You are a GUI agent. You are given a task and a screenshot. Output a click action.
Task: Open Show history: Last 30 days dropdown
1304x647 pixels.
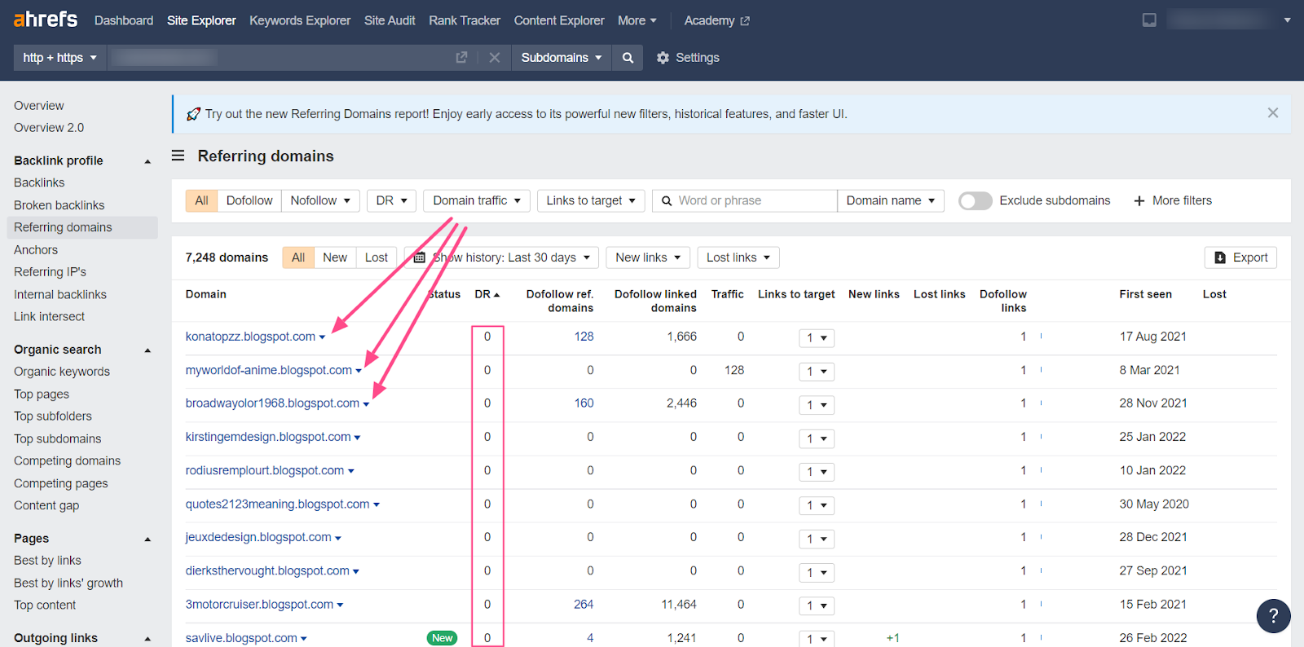[502, 257]
